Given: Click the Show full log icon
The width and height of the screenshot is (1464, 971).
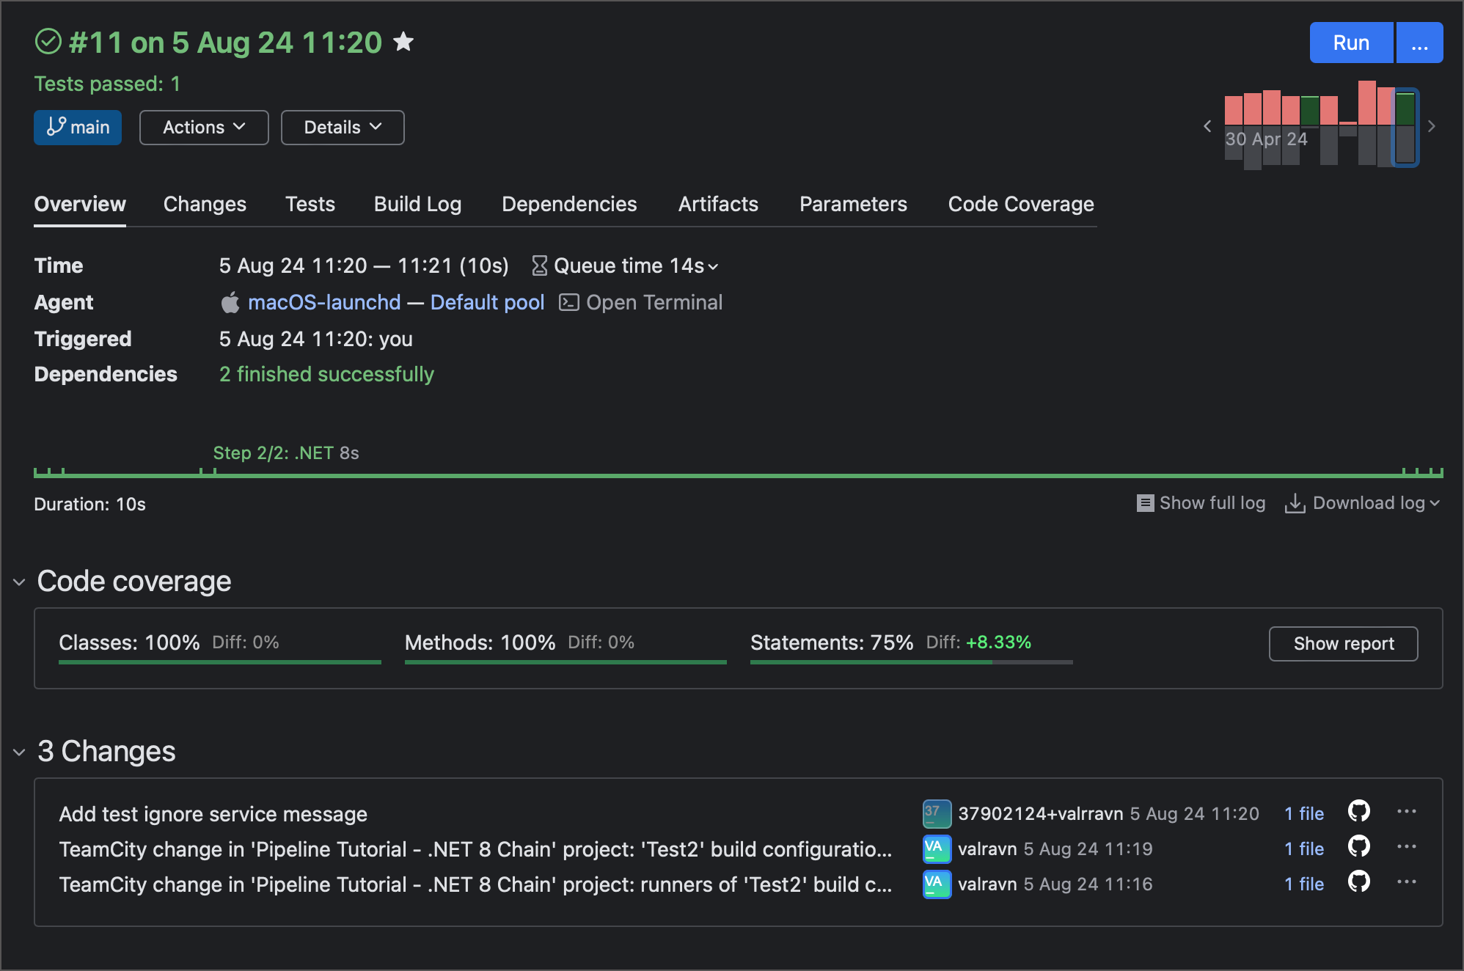Looking at the screenshot, I should [1146, 503].
